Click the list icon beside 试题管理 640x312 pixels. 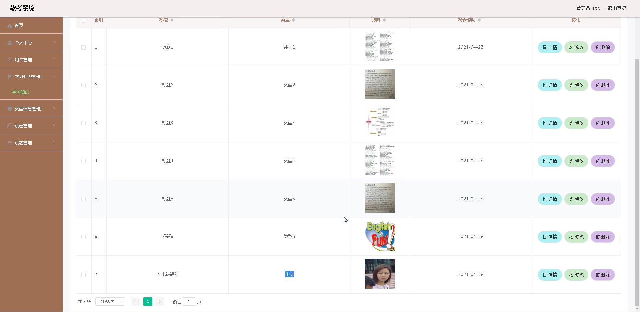10,143
